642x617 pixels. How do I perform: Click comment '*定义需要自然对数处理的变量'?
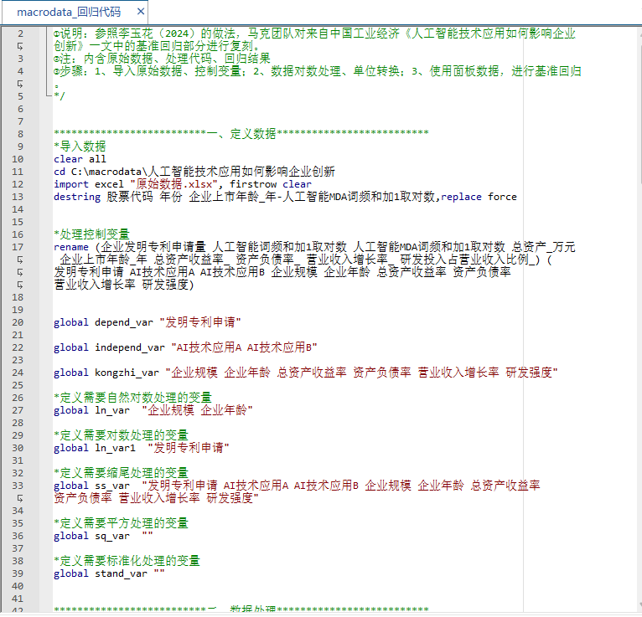coord(132,398)
